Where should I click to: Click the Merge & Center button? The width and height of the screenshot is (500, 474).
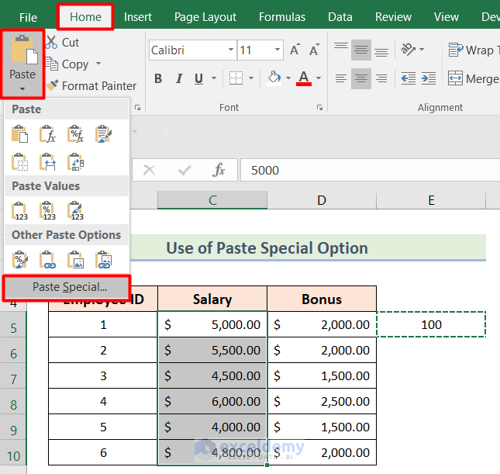pyautogui.click(x=473, y=78)
